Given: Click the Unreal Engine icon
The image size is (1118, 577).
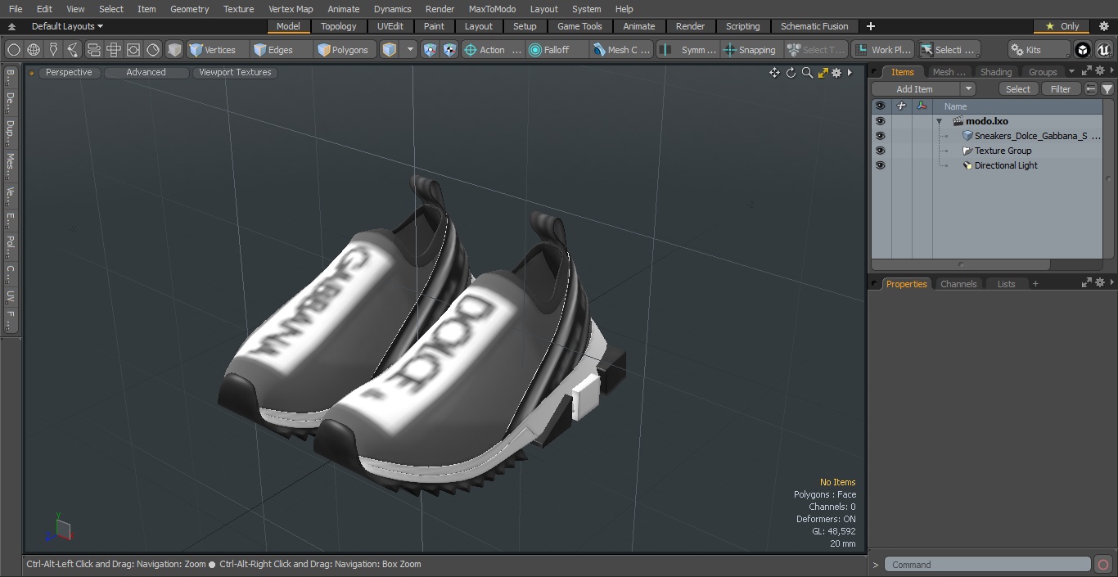Looking at the screenshot, I should click(1104, 50).
